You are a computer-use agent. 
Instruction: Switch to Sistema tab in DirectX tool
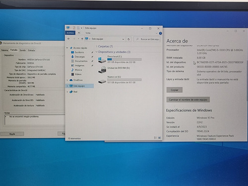tap(4, 50)
